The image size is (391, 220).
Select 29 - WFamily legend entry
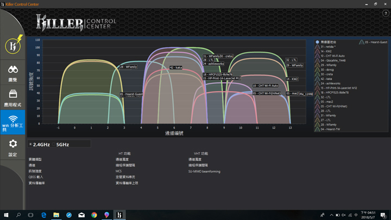coord(326,65)
